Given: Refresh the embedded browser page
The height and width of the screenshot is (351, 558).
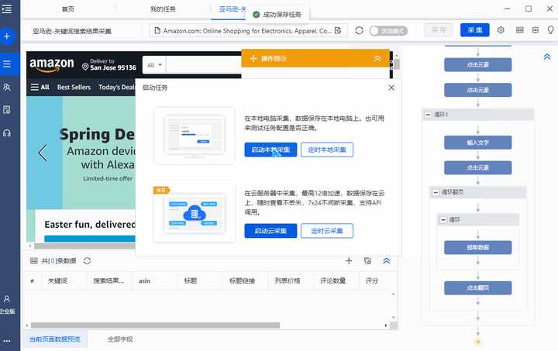Looking at the screenshot, I should tap(359, 30).
